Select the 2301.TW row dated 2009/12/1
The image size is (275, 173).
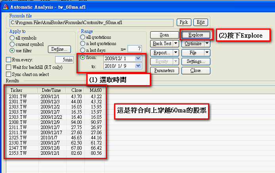point(55,97)
